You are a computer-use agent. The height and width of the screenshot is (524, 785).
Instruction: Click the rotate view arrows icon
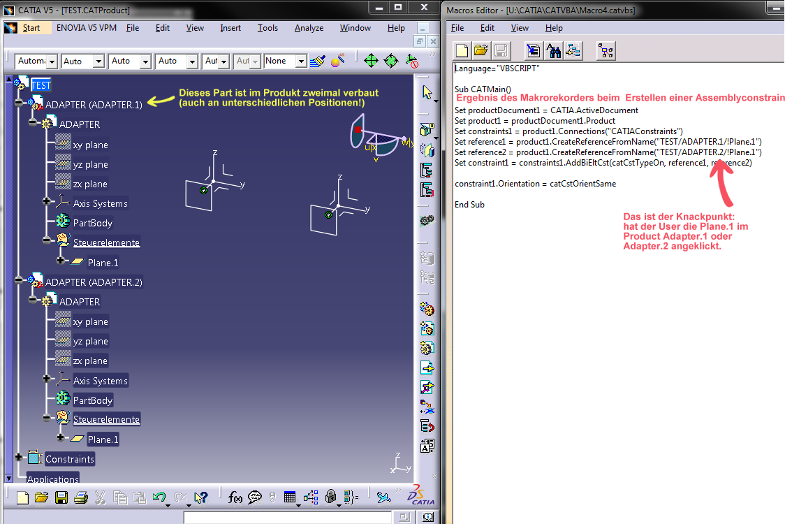(x=391, y=61)
